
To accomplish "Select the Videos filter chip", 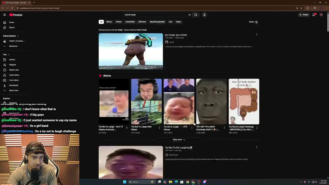I will click(118, 22).
